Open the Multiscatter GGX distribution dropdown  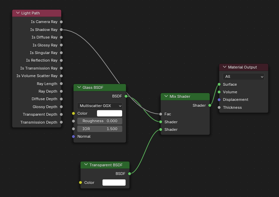tap(100, 106)
